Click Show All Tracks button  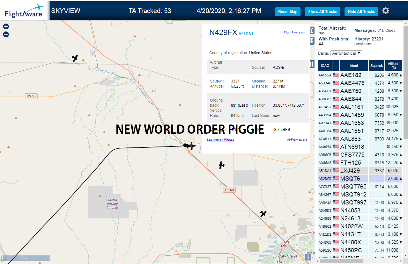(x=323, y=12)
